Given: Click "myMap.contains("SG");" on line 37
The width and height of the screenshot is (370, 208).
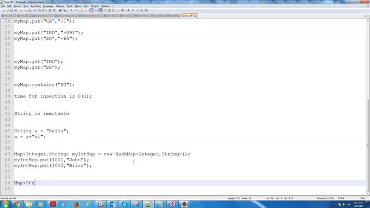Looking at the screenshot, I should point(45,85).
